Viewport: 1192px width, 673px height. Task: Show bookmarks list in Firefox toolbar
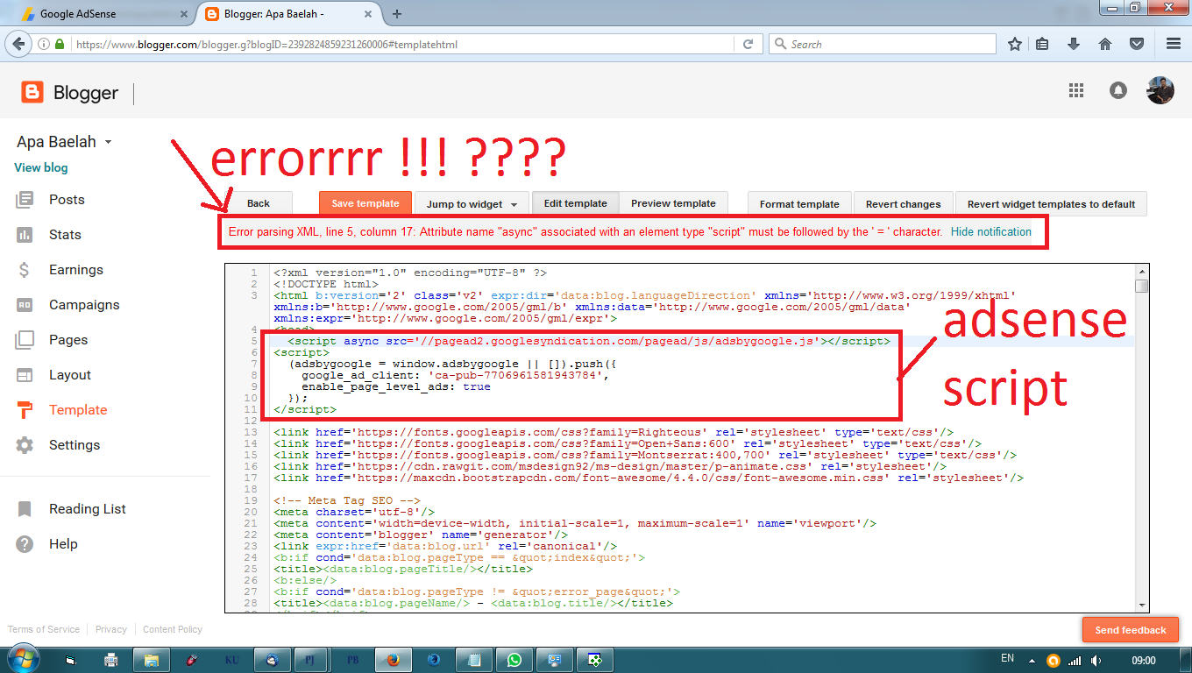tap(1042, 44)
